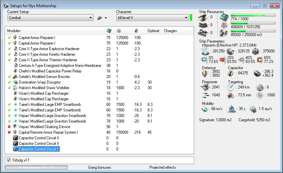Toggle the Firbolg x17 drone checkbox
This screenshot has width=283, height=173.
pyautogui.click(x=9, y=160)
